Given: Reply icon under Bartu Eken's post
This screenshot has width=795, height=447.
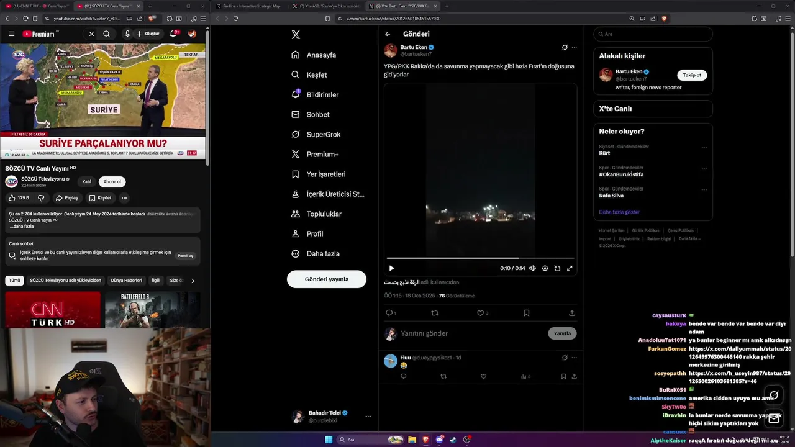Looking at the screenshot, I should [x=389, y=313].
